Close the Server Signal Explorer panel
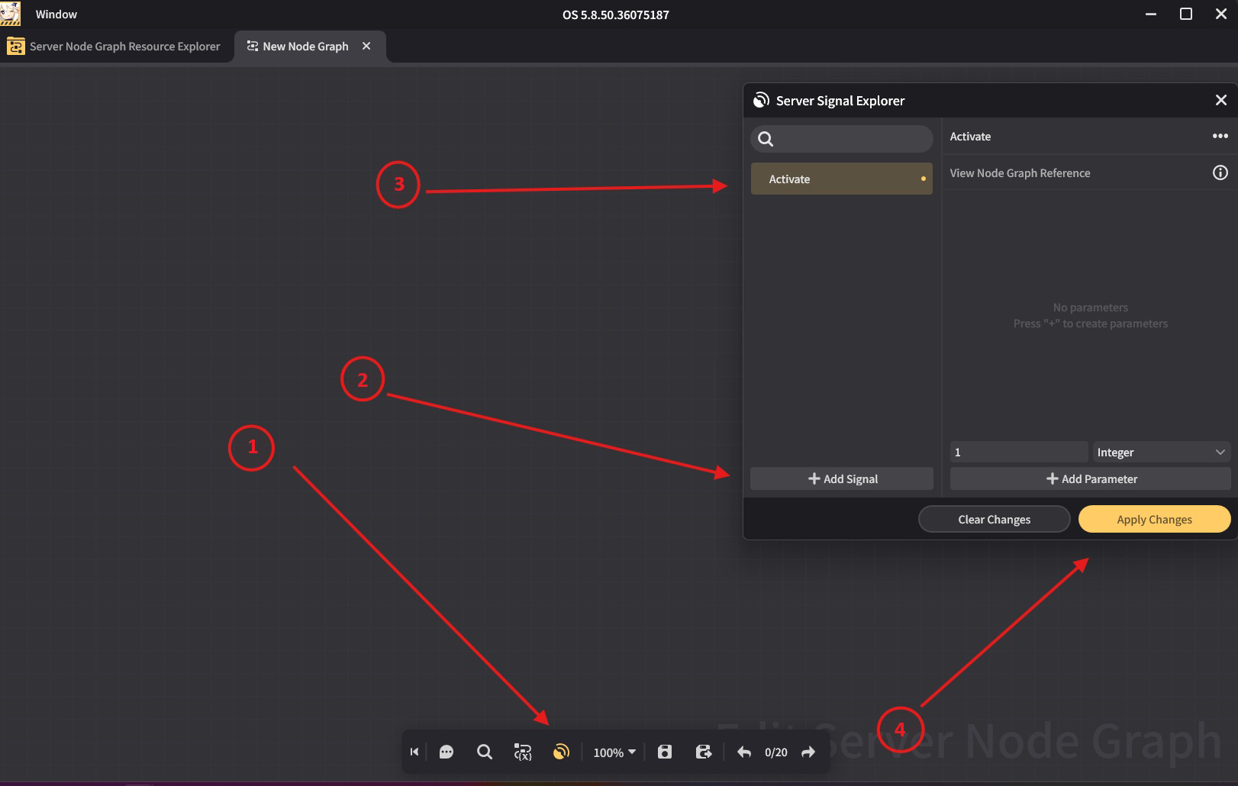Image resolution: width=1238 pixels, height=786 pixels. (x=1221, y=100)
